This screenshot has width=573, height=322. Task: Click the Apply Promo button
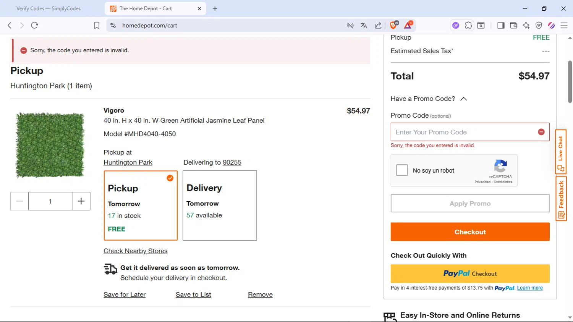click(x=470, y=204)
